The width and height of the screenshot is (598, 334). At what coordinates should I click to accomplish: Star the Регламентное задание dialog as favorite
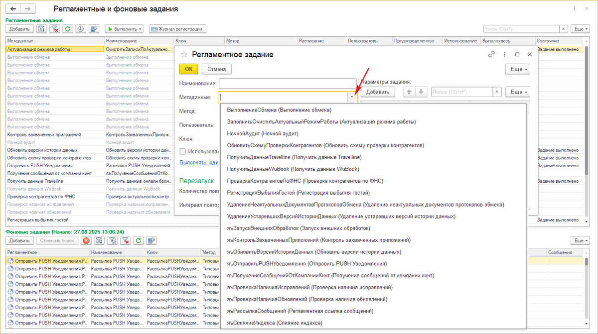184,54
